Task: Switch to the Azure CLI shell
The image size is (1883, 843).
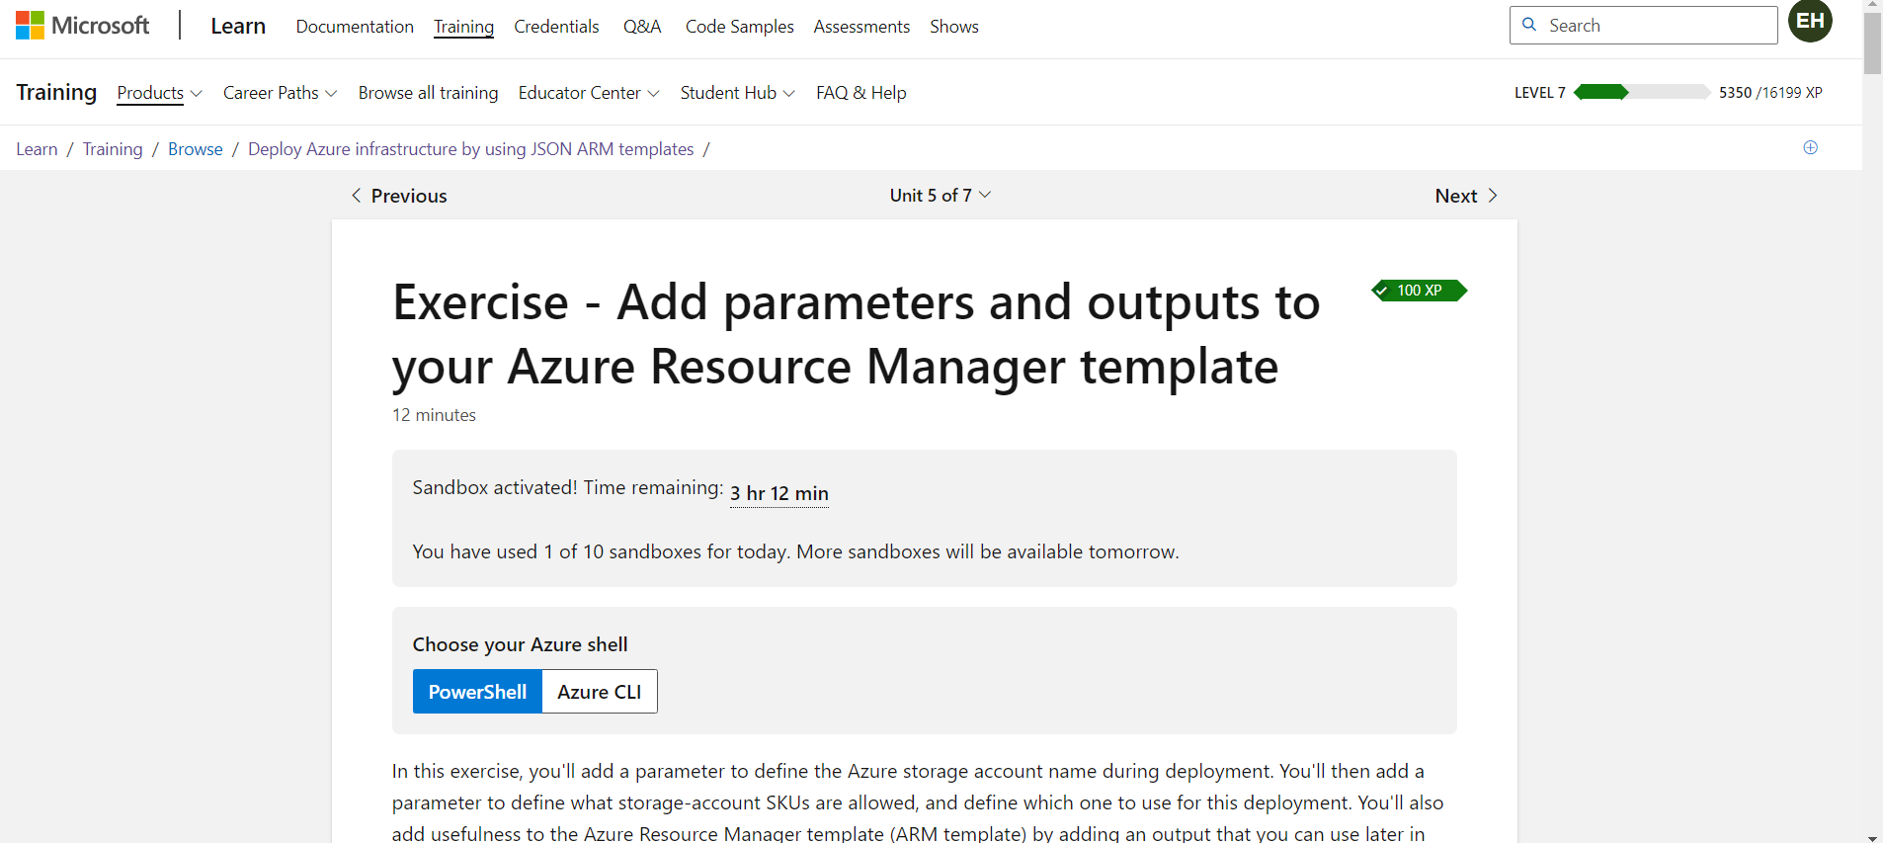Action: tap(599, 692)
